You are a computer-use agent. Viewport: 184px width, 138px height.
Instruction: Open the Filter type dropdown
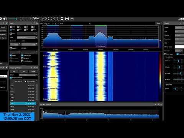coord(27,38)
